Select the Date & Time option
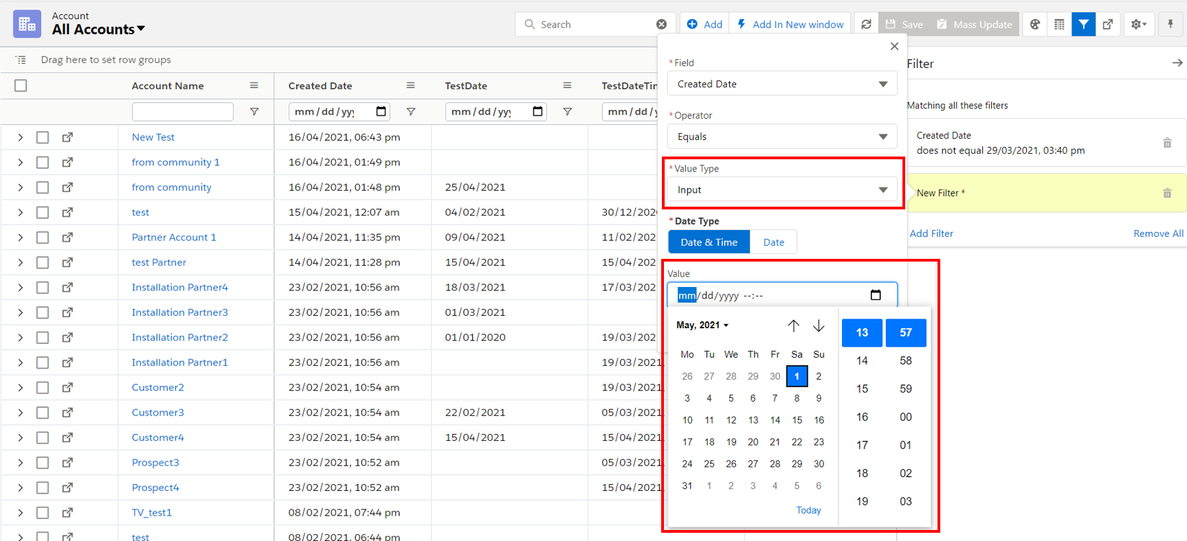The width and height of the screenshot is (1187, 541). coord(709,242)
